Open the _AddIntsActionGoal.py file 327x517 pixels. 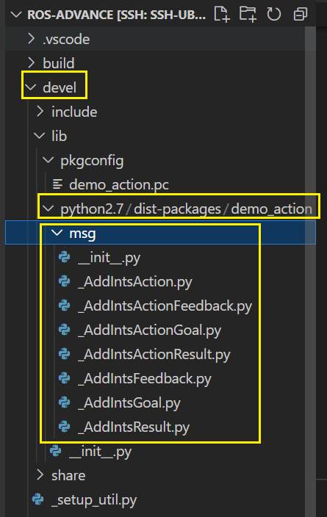click(149, 330)
